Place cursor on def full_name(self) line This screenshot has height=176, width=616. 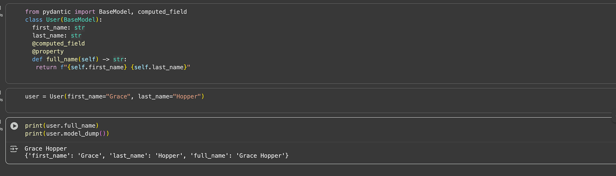point(79,59)
